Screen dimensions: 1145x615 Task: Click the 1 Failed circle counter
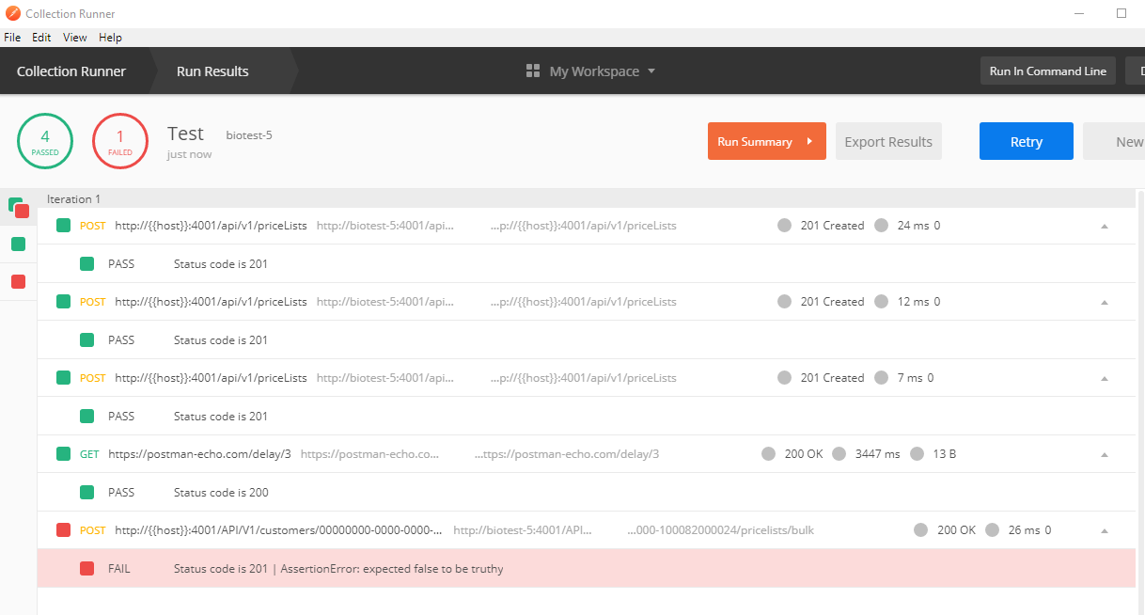[120, 142]
